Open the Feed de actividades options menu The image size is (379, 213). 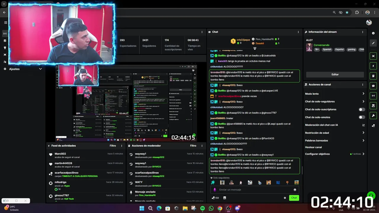(121, 146)
